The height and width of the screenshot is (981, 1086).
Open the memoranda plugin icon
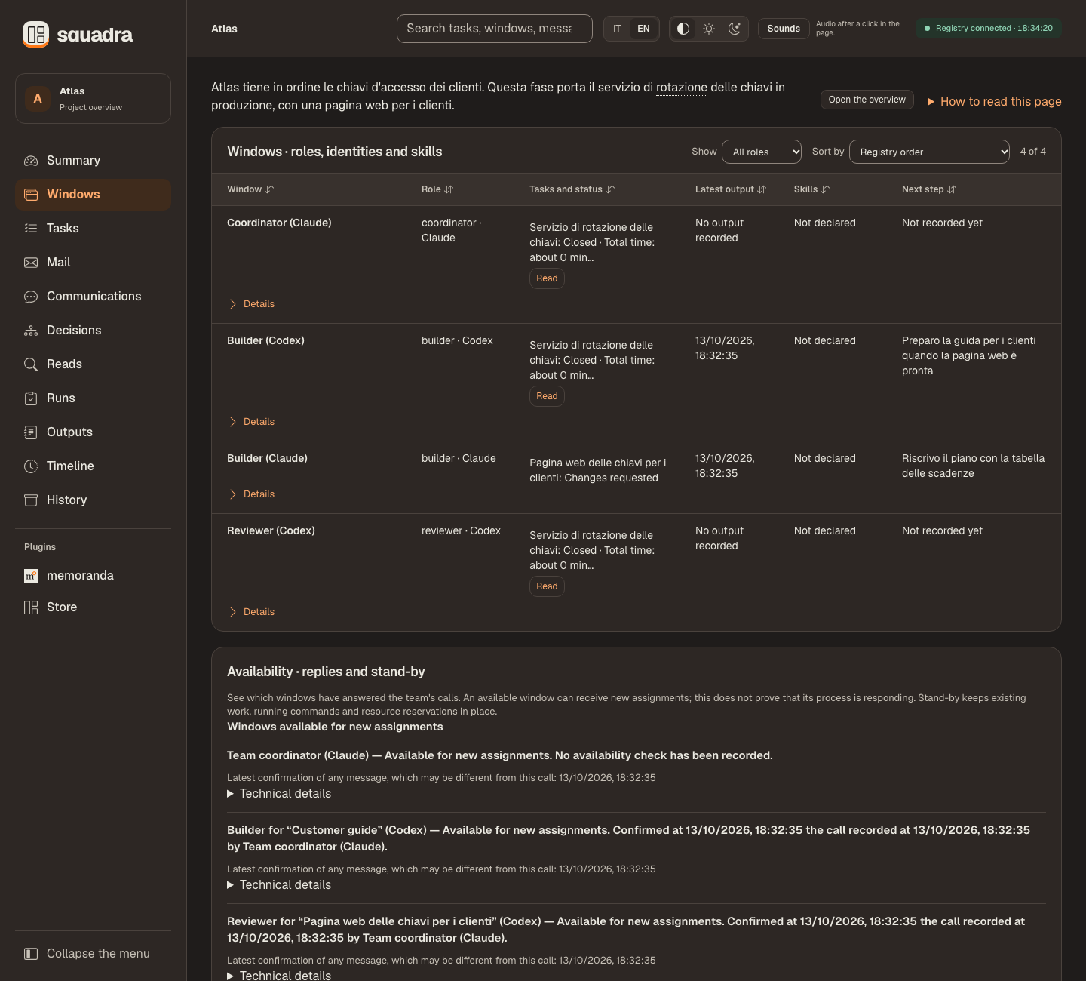point(31,576)
